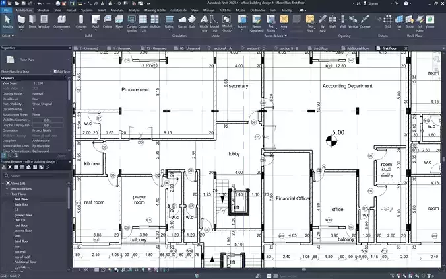The height and width of the screenshot is (279, 446).
Task: Select the Railing tool icon
Action: point(170,19)
